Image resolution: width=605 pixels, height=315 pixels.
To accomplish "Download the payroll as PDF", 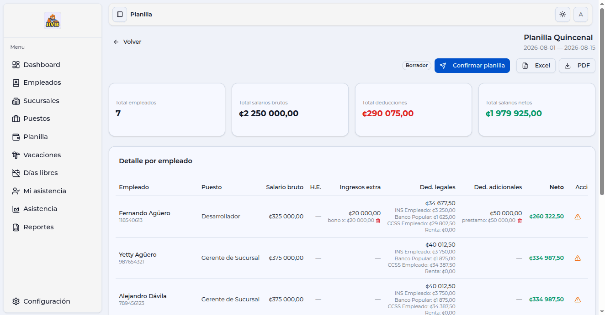I will 577,66.
